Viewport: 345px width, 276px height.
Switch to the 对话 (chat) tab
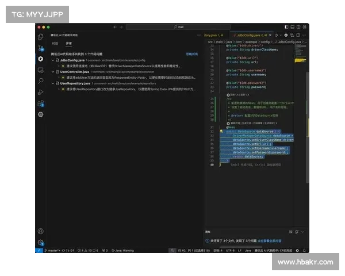point(55,43)
